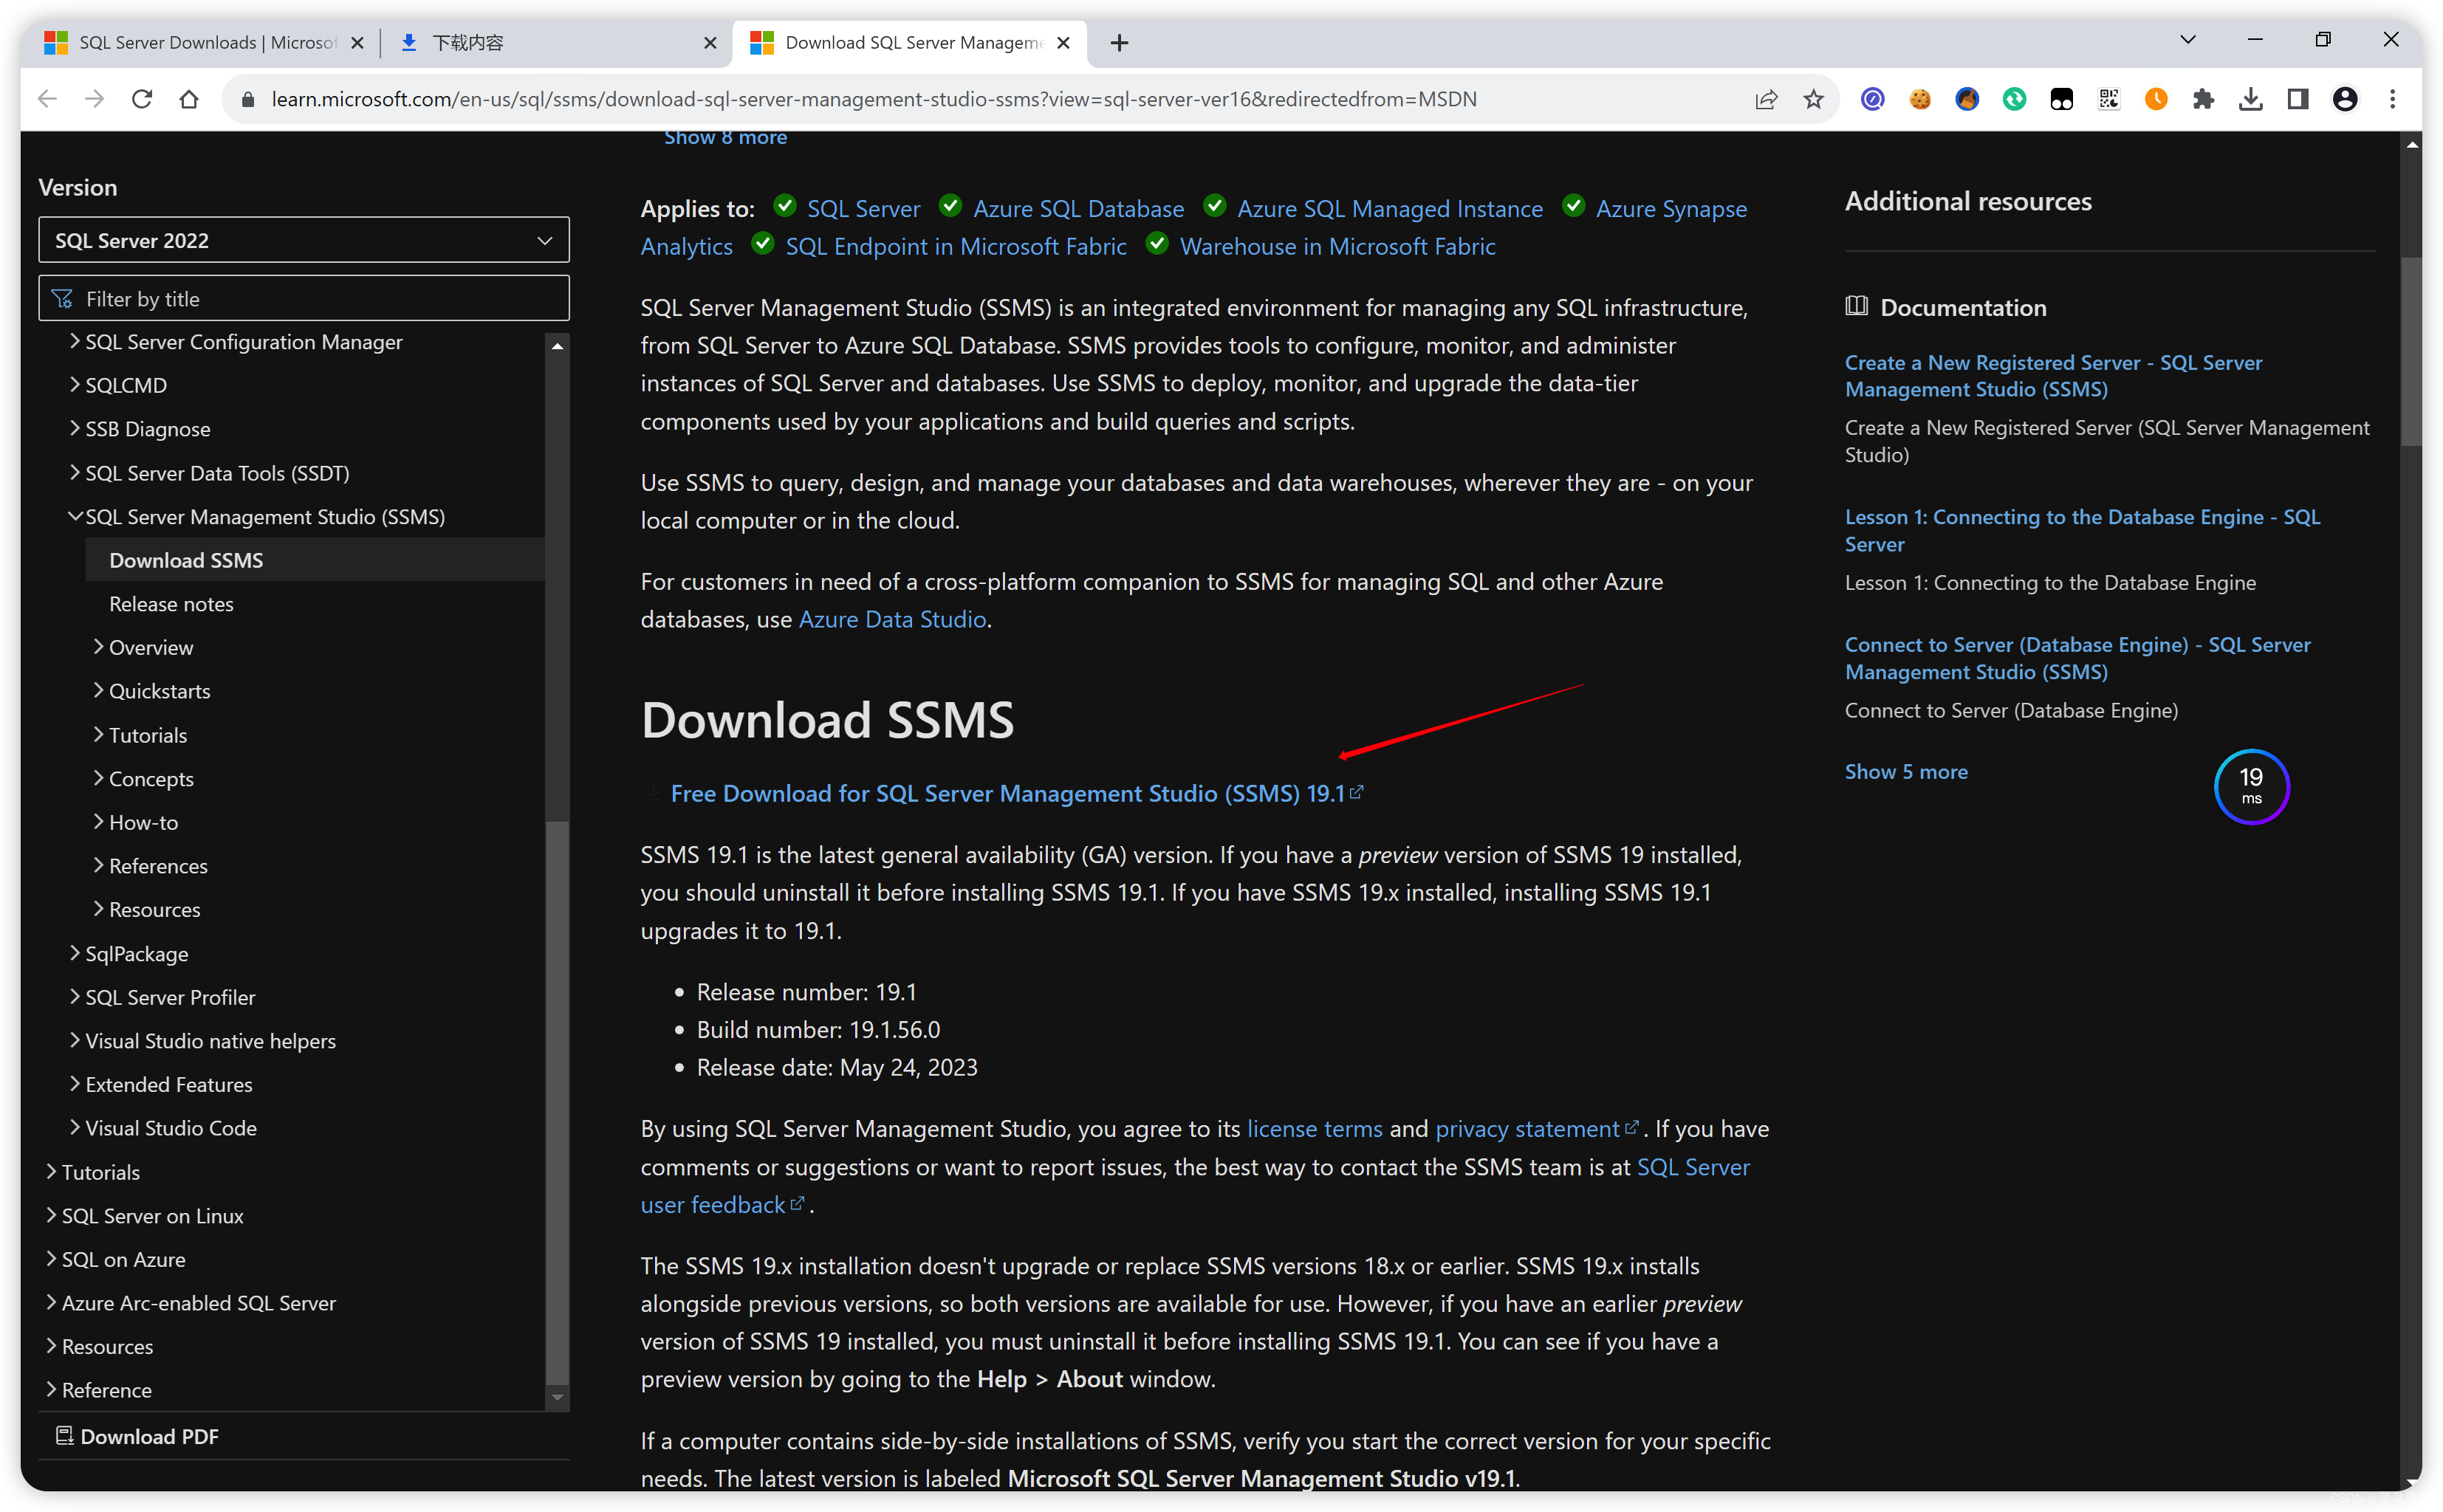The image size is (2443, 1512).
Task: Open Release notes in the sidebar
Action: pos(171,604)
